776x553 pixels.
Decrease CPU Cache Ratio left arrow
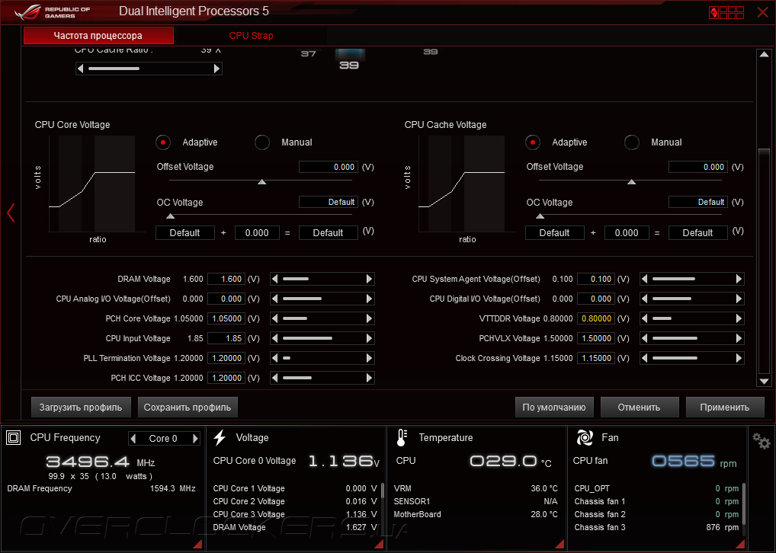tap(81, 69)
